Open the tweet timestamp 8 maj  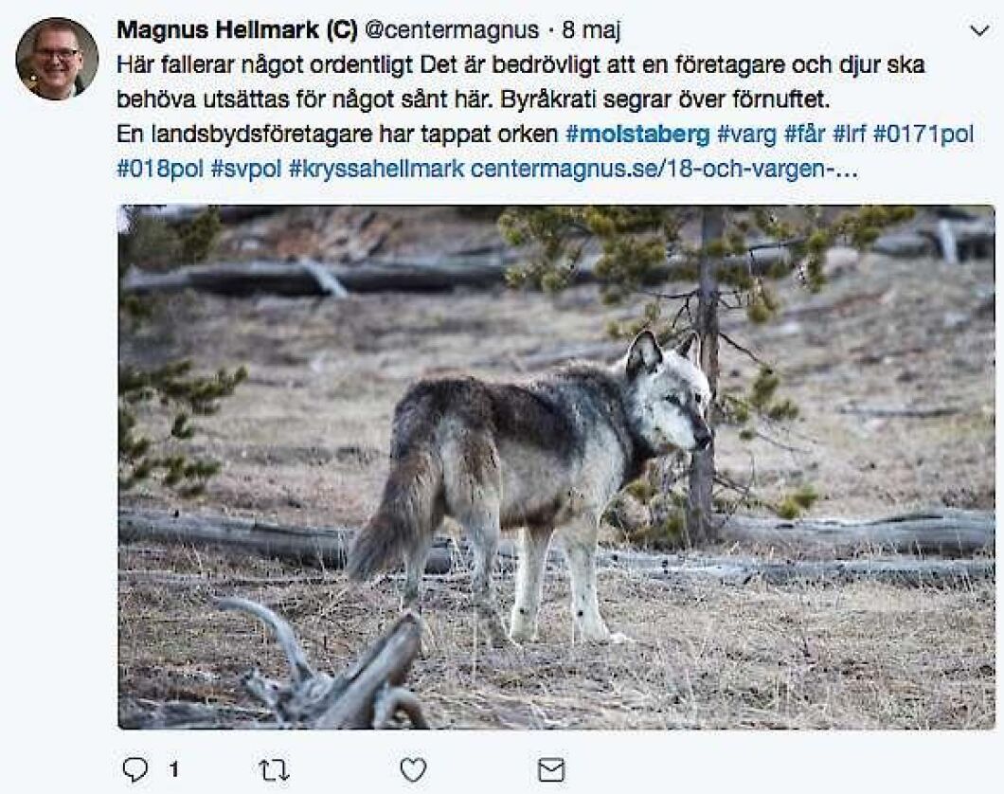point(592,29)
